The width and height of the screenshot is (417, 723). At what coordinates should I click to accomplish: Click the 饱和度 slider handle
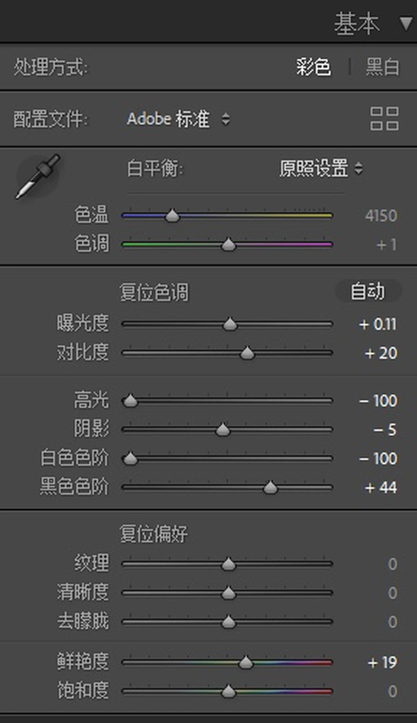[229, 691]
